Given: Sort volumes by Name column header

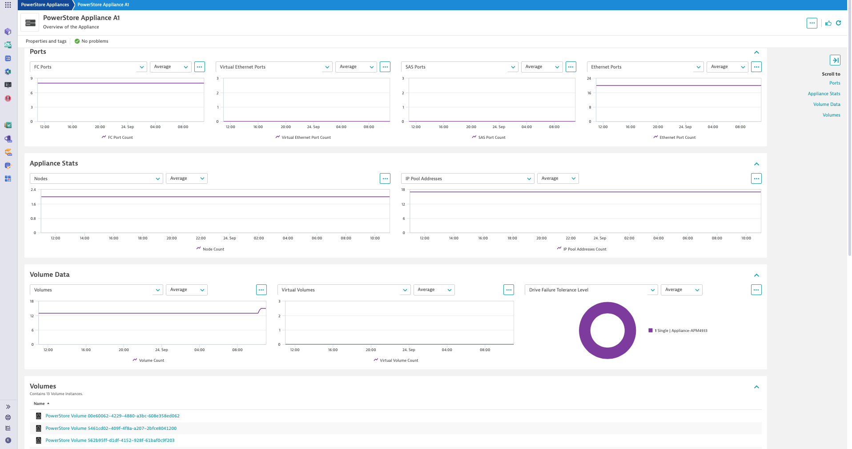Looking at the screenshot, I should tap(41, 404).
